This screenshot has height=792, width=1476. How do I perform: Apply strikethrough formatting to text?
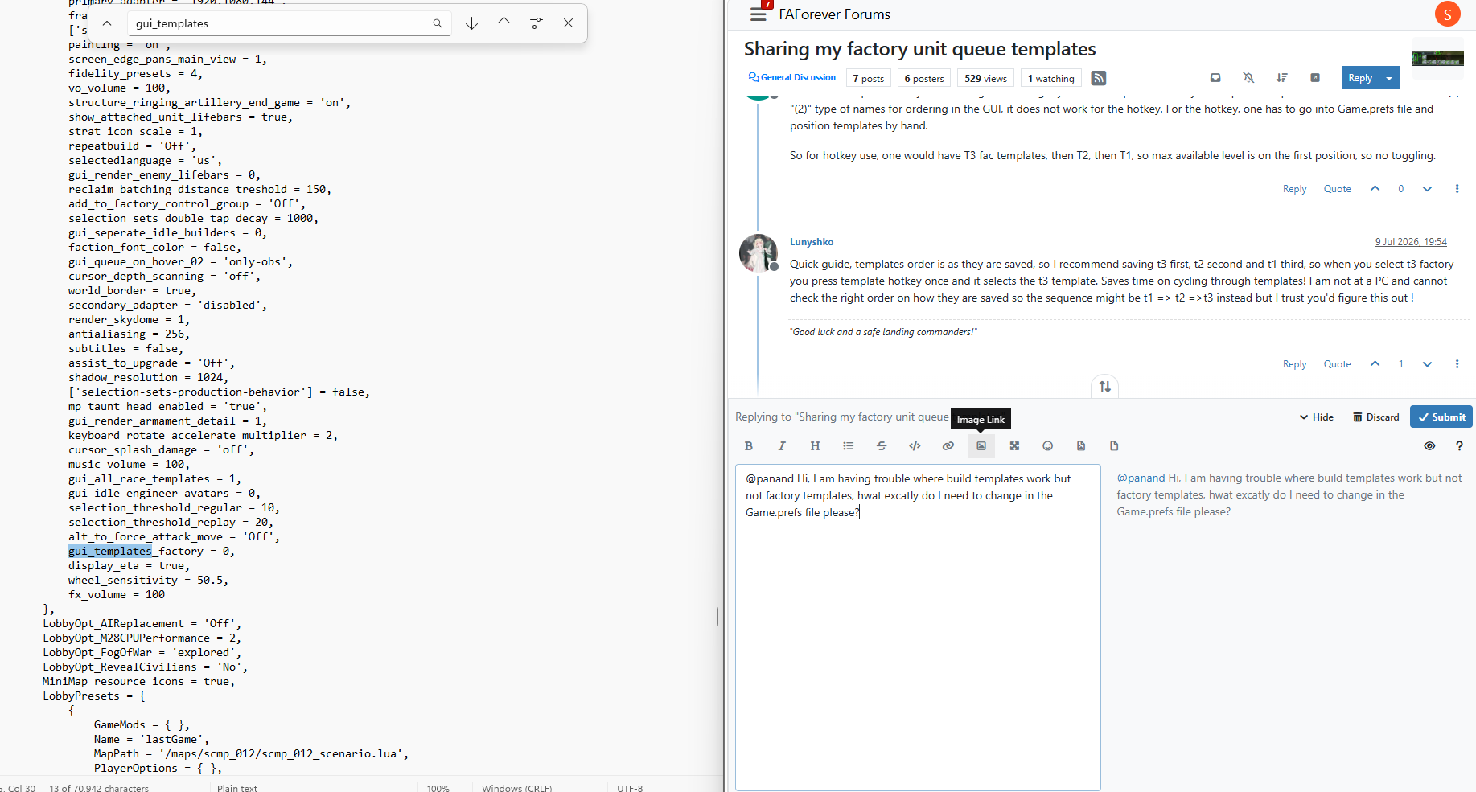point(882,446)
